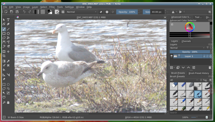
Task: Click the Create new document icon
Action: 6,12
